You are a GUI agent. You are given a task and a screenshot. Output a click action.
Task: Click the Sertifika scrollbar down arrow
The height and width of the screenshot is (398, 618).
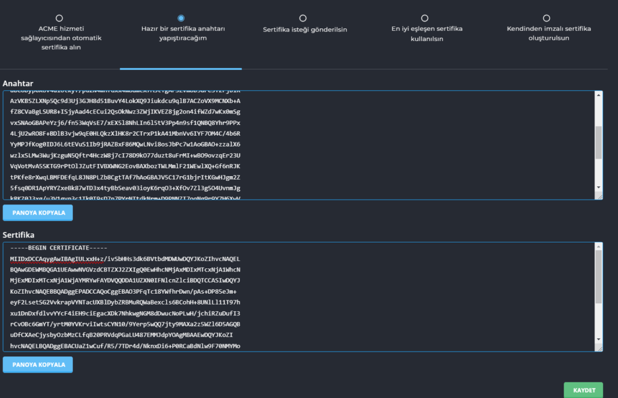pyautogui.click(x=599, y=341)
